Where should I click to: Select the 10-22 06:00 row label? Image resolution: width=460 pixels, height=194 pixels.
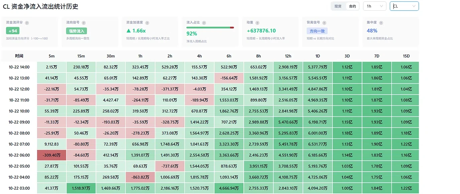(19, 155)
